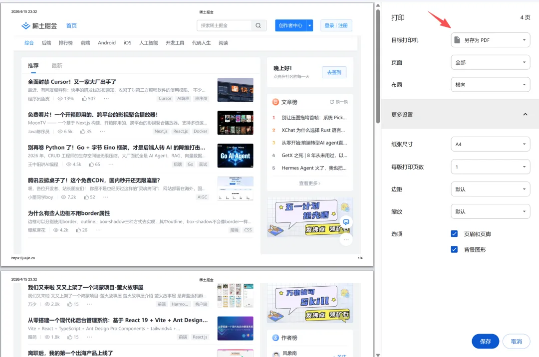The height and width of the screenshot is (357, 539).
Task: Click the Docker tag
Action: click(x=201, y=132)
